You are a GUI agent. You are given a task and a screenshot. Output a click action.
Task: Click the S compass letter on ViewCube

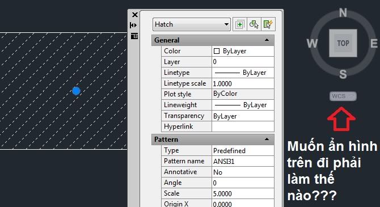click(343, 74)
